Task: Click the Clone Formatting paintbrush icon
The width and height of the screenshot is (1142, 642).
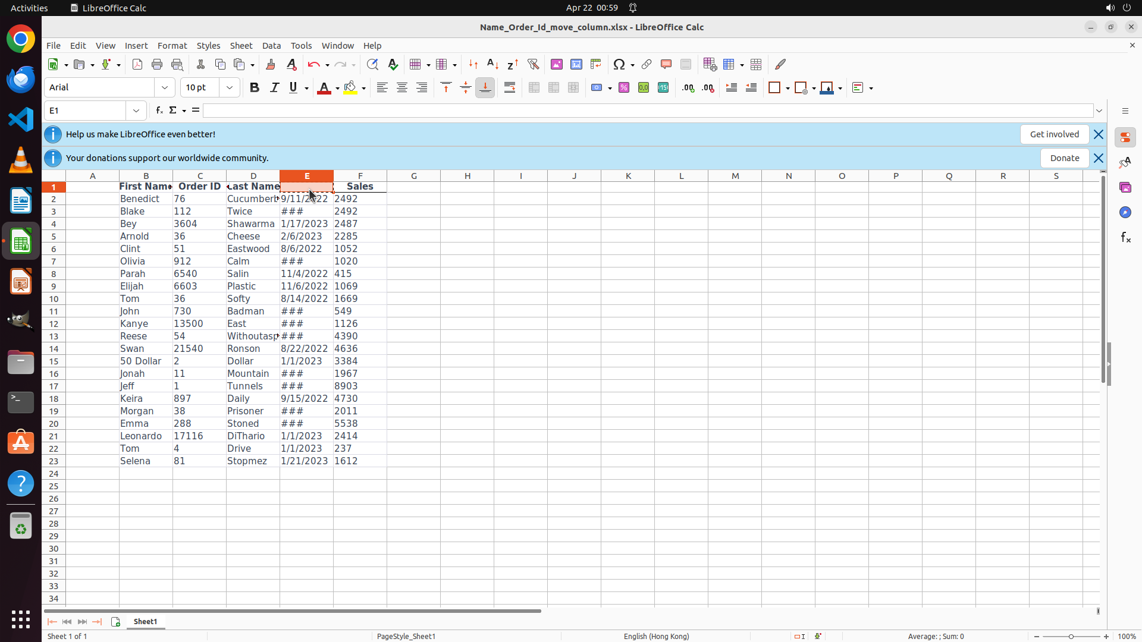Action: [271, 64]
